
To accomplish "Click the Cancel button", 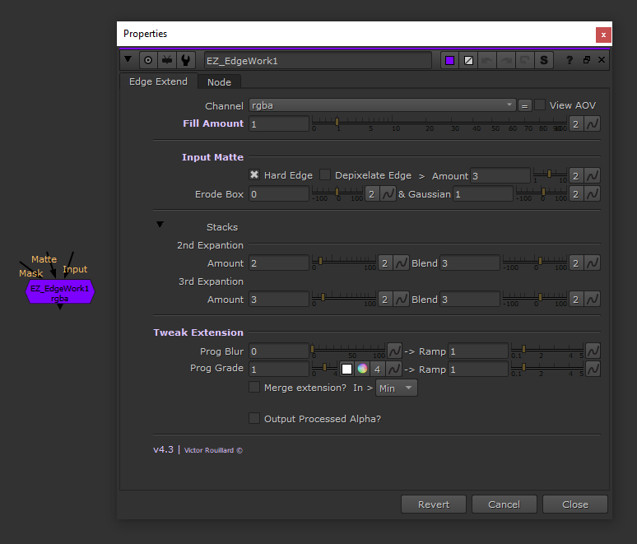I will tap(504, 504).
